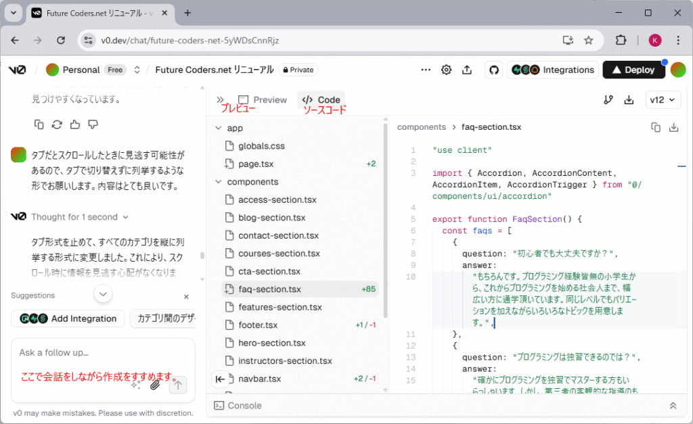Click the Deploy button
Image resolution: width=693 pixels, height=424 pixels.
pos(633,70)
